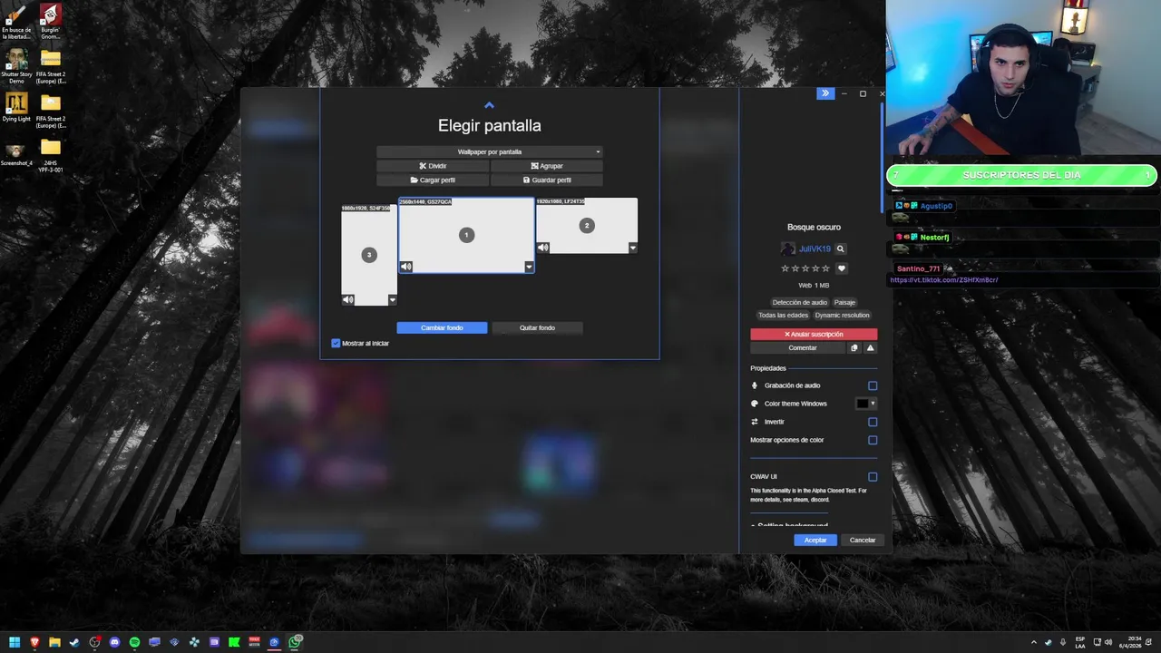Click the volume icon in system tray
Screen dimensions: 1161x653
click(1108, 642)
